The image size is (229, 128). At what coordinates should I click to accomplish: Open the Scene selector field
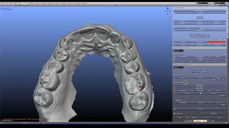tap(203, 3)
